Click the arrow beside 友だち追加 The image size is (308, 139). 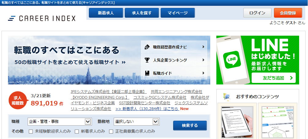(291, 78)
